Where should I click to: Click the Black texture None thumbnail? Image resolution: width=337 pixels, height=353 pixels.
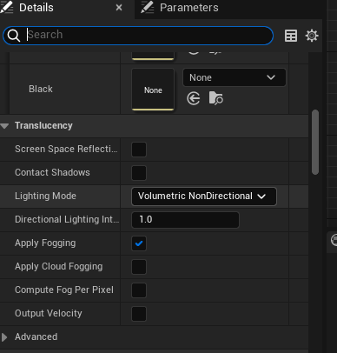click(153, 90)
